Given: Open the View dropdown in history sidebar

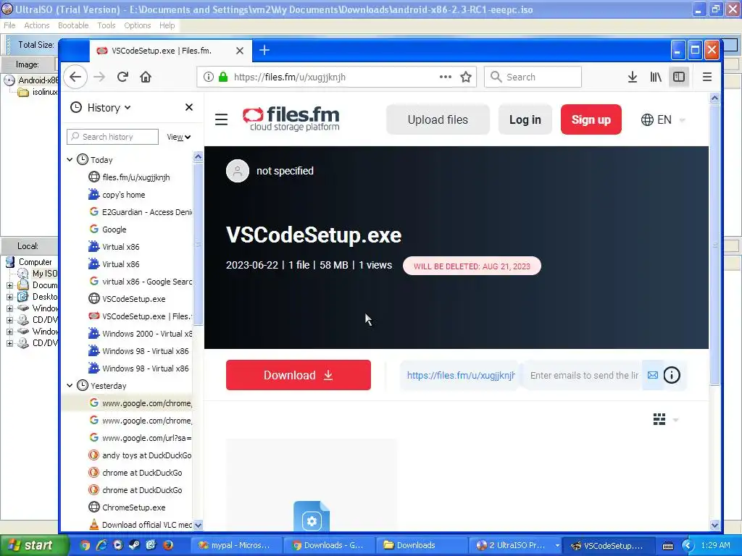Looking at the screenshot, I should 179,137.
